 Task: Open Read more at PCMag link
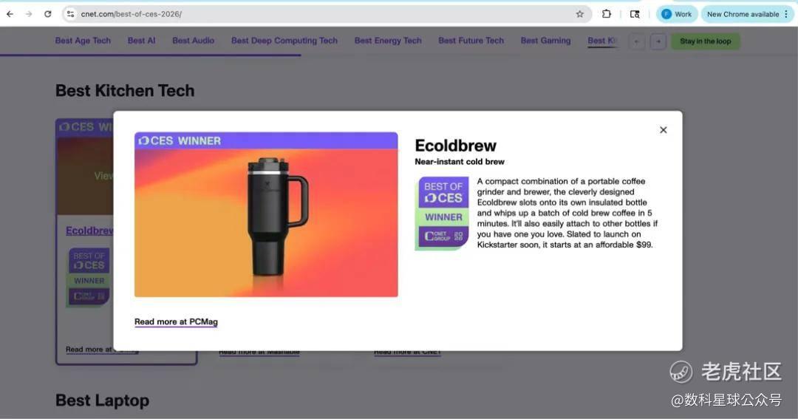coord(176,321)
